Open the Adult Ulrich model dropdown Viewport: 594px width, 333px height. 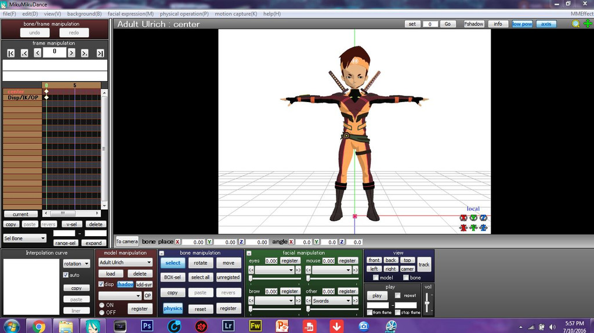click(125, 262)
